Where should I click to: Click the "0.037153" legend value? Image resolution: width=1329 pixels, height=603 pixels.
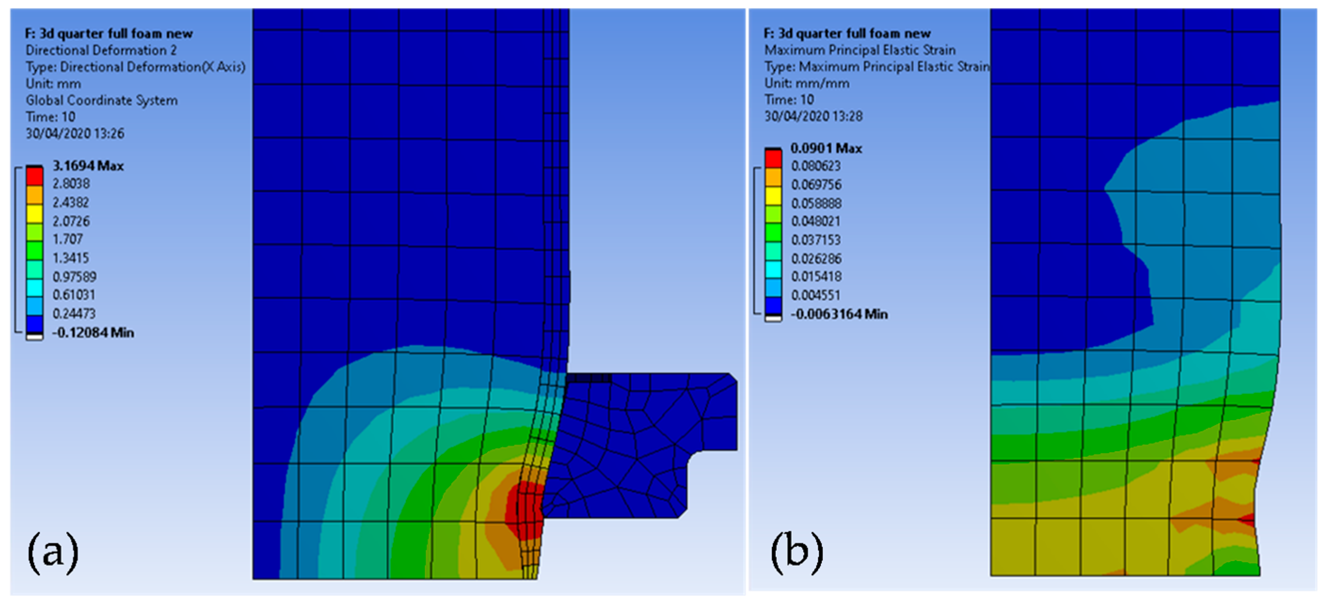click(x=816, y=240)
